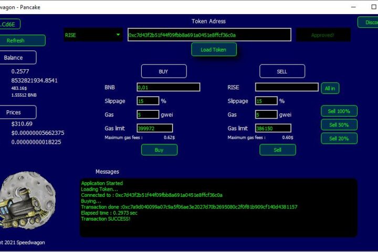Image resolution: width=378 pixels, height=252 pixels.
Task: Click the wallet address button ending Cd6E
Action: [9, 24]
